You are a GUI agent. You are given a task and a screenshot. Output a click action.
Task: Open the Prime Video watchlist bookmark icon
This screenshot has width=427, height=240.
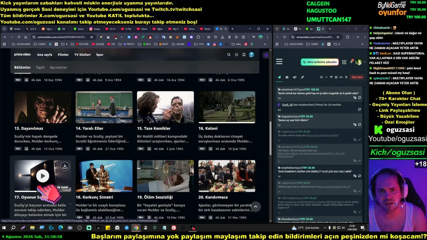244,55
